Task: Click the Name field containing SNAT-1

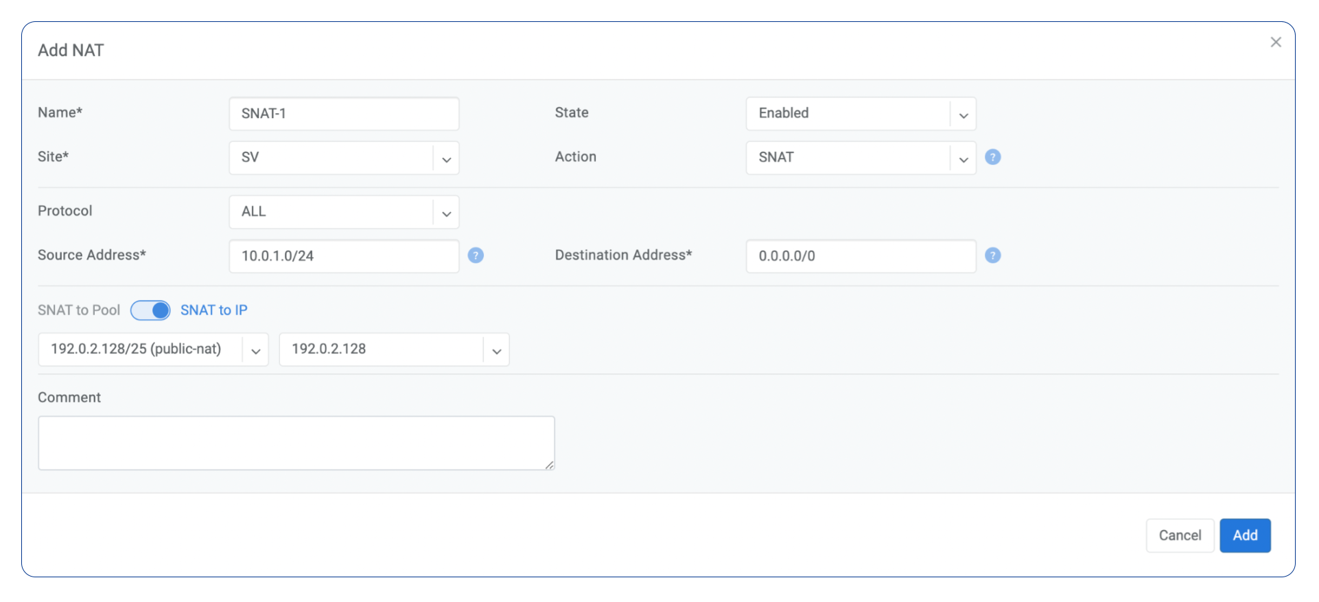Action: [344, 114]
